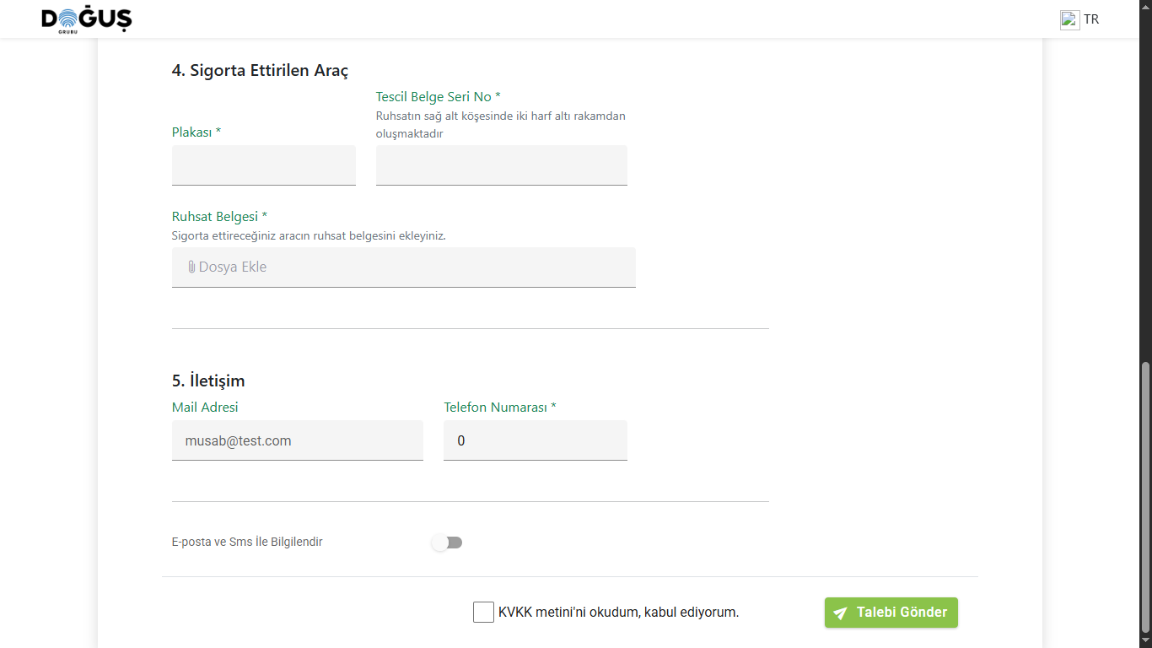Click the İletişim section heading
The width and height of the screenshot is (1152, 648).
pyautogui.click(x=208, y=381)
